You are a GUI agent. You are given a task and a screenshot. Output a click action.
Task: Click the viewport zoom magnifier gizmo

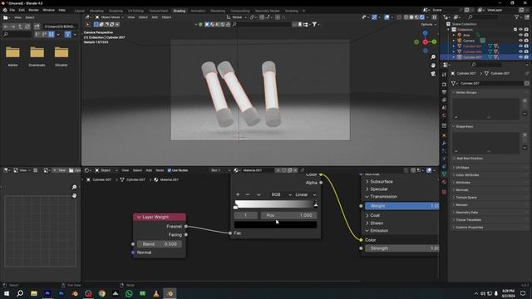tap(433, 57)
